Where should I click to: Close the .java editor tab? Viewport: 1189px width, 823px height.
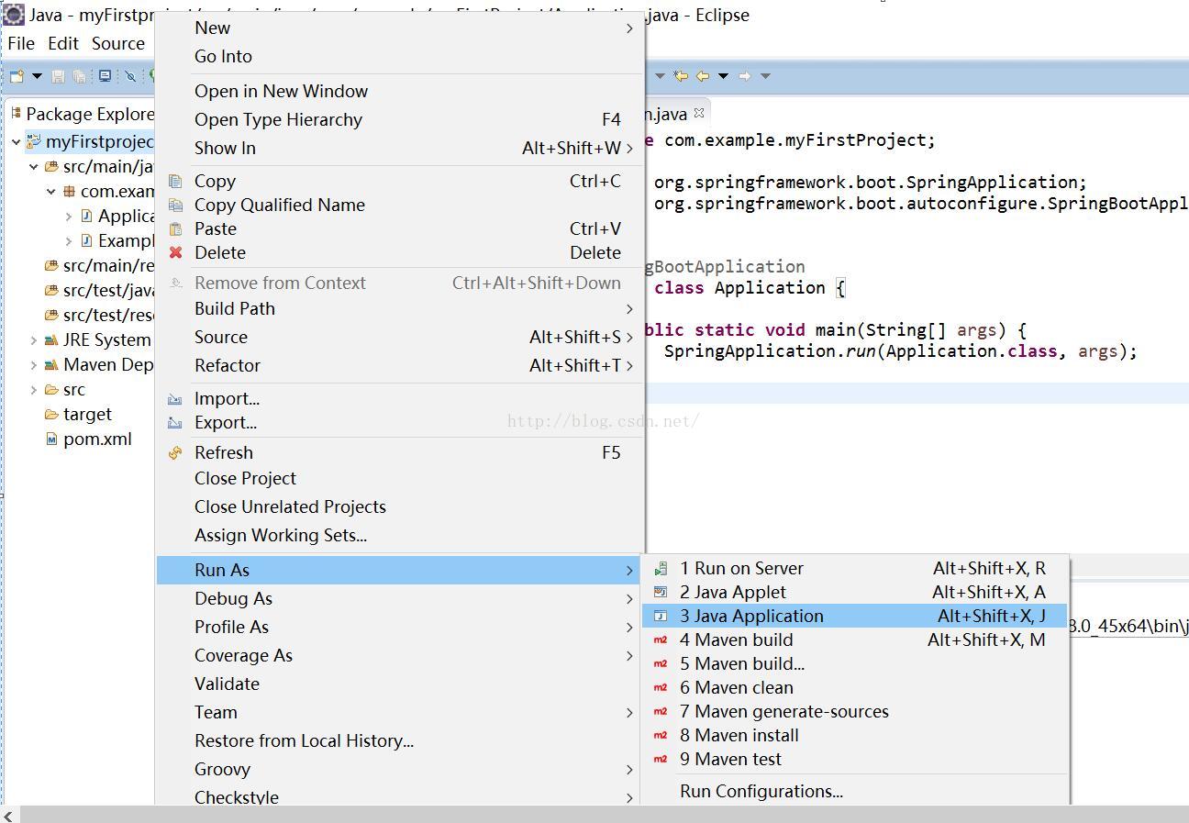coord(699,113)
